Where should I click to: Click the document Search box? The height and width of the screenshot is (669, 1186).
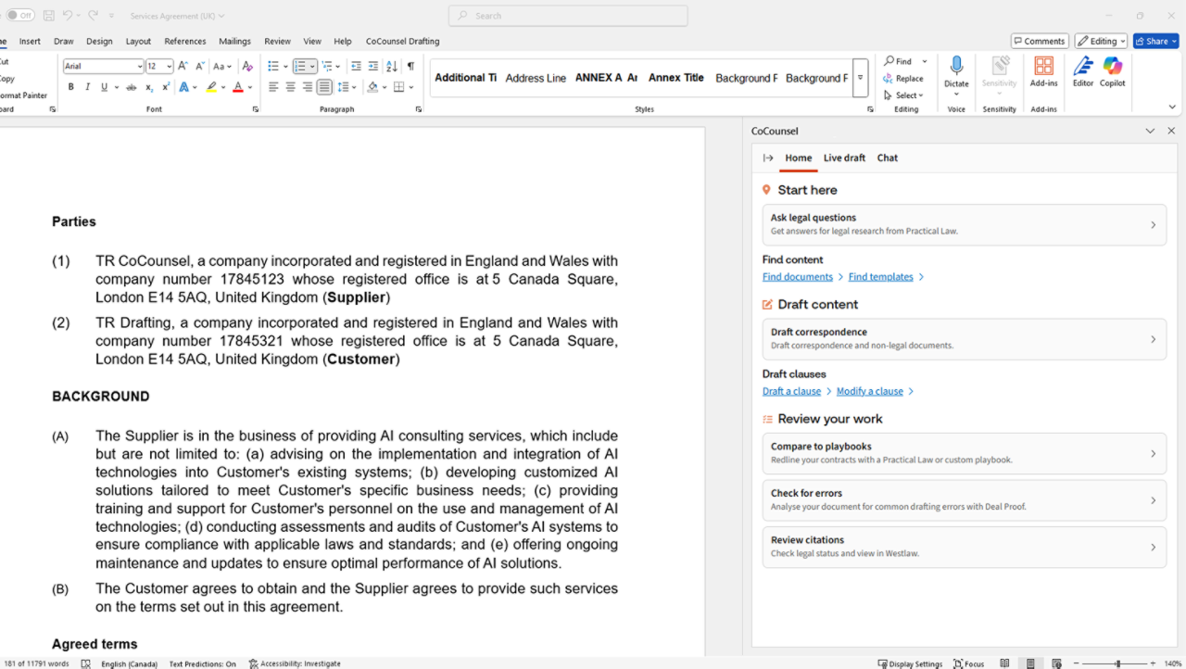point(568,16)
